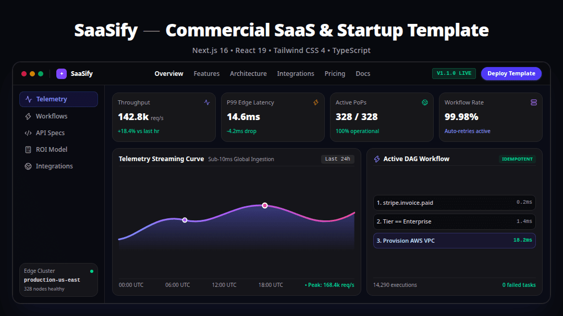Click the Active DAG Workflow lightning icon
The height and width of the screenshot is (316, 563).
tap(377, 159)
